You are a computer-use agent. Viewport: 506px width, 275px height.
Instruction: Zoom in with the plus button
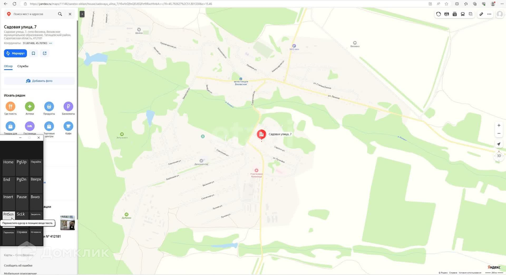(499, 125)
